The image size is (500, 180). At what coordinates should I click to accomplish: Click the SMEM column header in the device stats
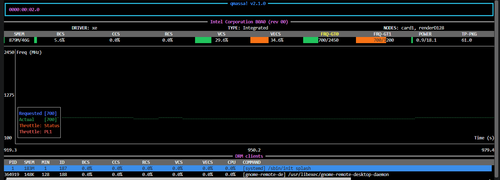tap(19, 34)
